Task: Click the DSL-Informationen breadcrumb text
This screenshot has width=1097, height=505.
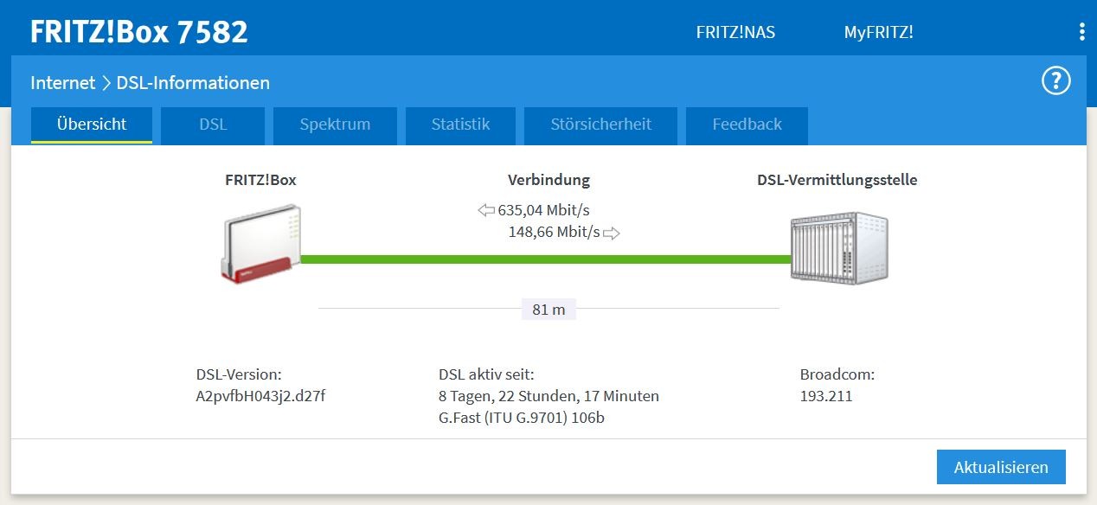Action: [x=193, y=83]
